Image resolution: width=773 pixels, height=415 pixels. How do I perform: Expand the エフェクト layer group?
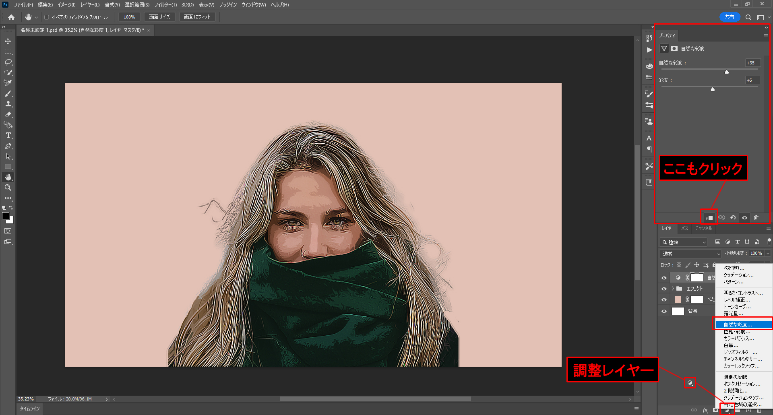click(673, 289)
